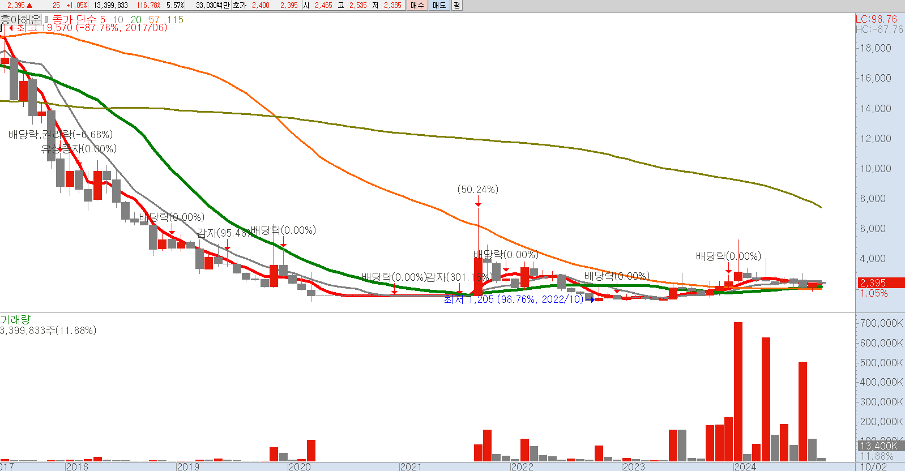
Task: Click the 2020 year label on time axis
Action: [x=300, y=466]
